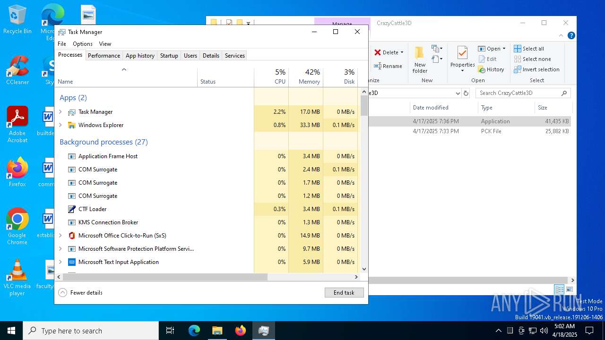Click the Windows Explorer process icon
Image resolution: width=605 pixels, height=340 pixels.
pos(72,125)
